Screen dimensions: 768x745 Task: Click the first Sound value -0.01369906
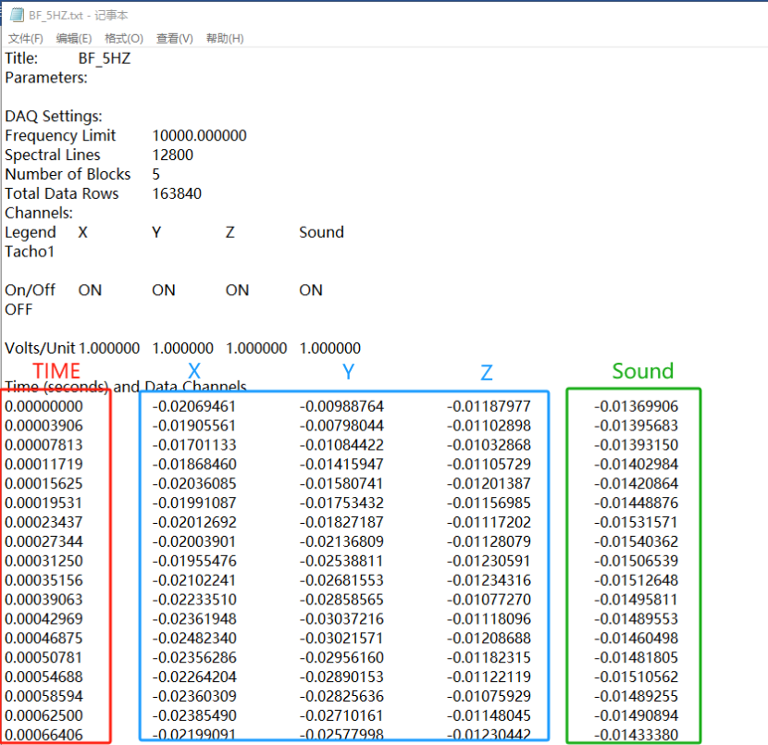click(x=636, y=406)
